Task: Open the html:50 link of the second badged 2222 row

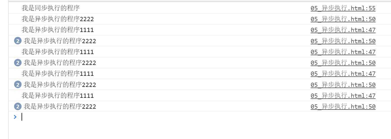Action: [343, 63]
